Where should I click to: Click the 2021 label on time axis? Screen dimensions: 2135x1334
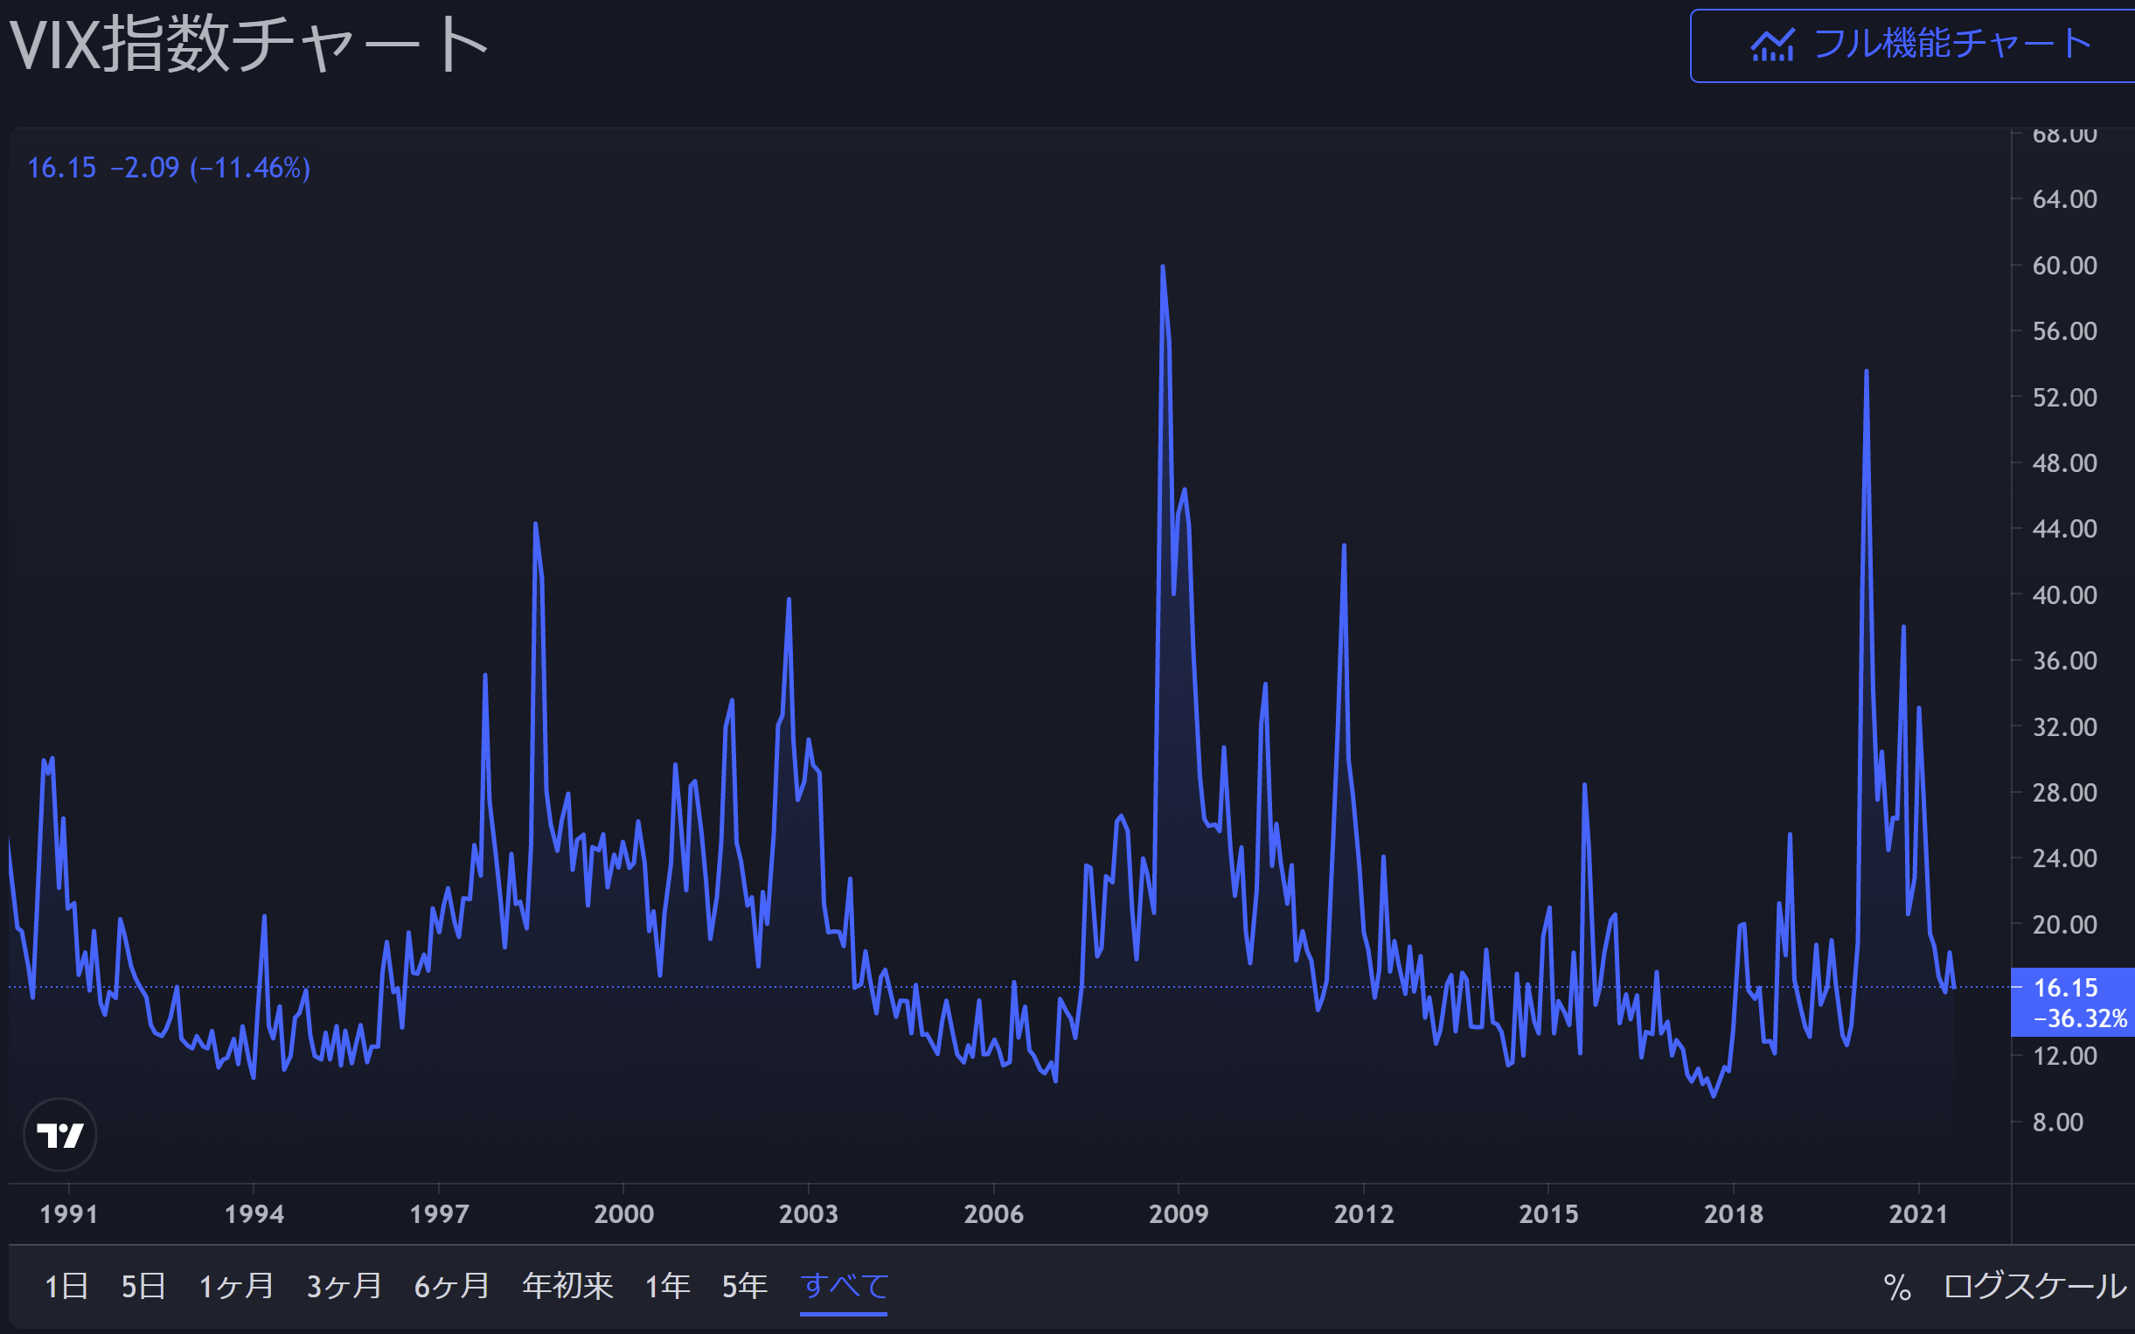(x=1918, y=1214)
